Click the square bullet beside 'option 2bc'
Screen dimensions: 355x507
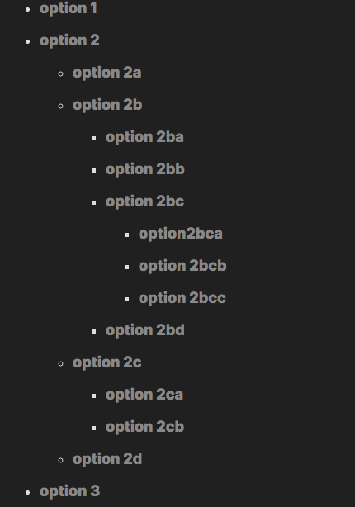[x=94, y=203]
